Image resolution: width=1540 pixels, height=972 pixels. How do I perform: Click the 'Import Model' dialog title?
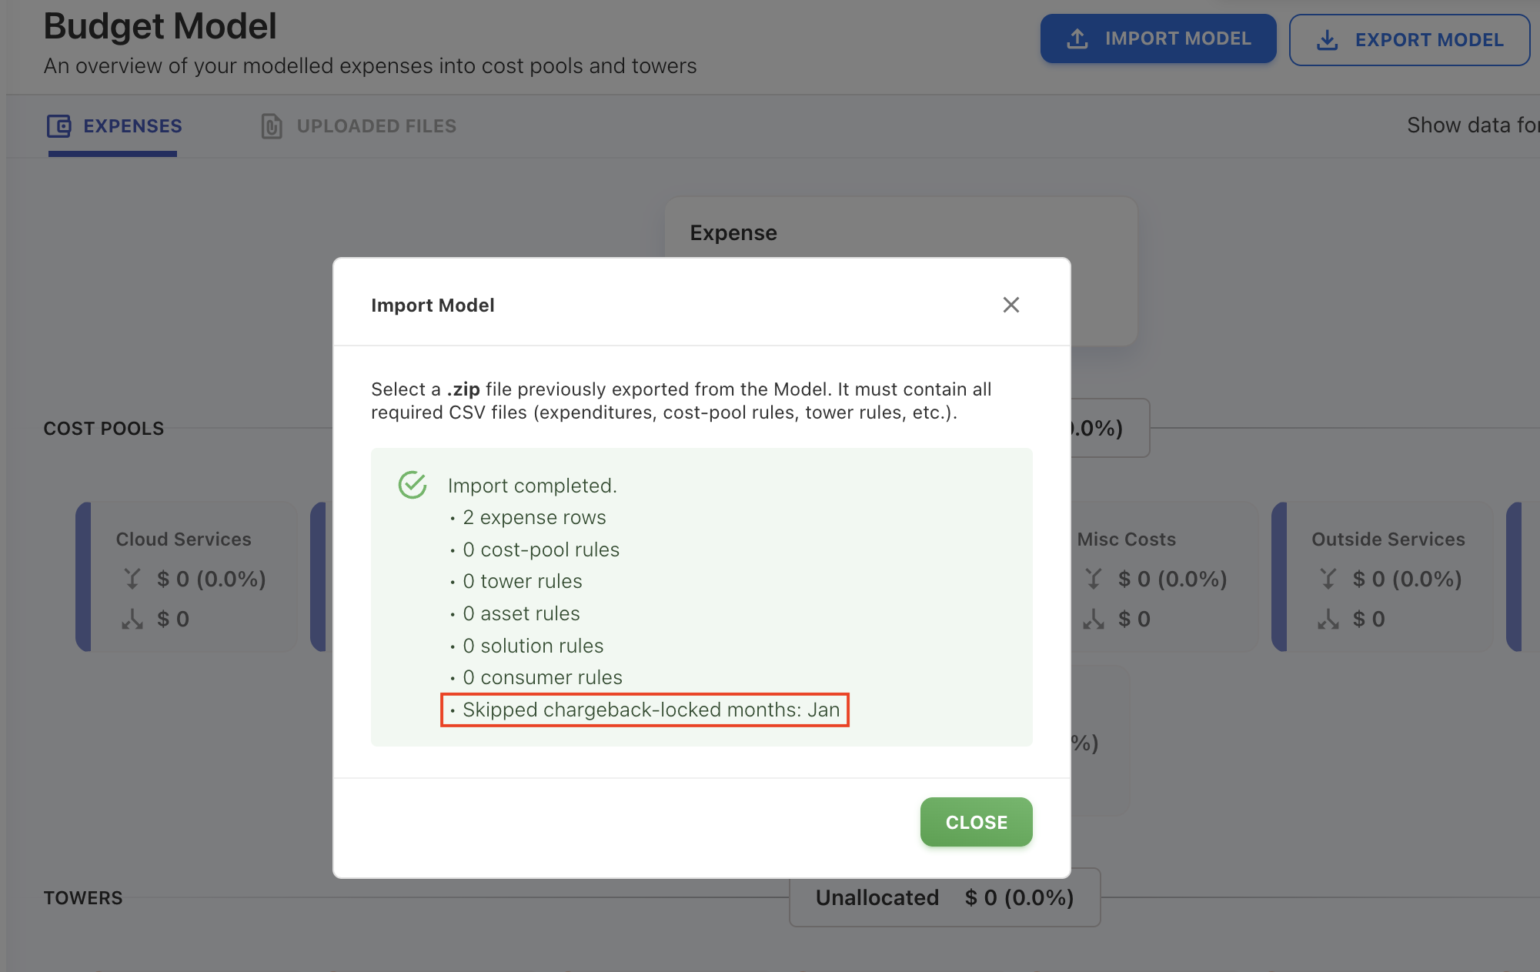433,306
